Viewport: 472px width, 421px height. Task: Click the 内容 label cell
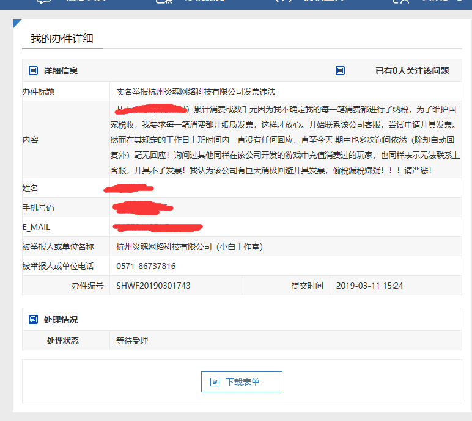pos(66,140)
